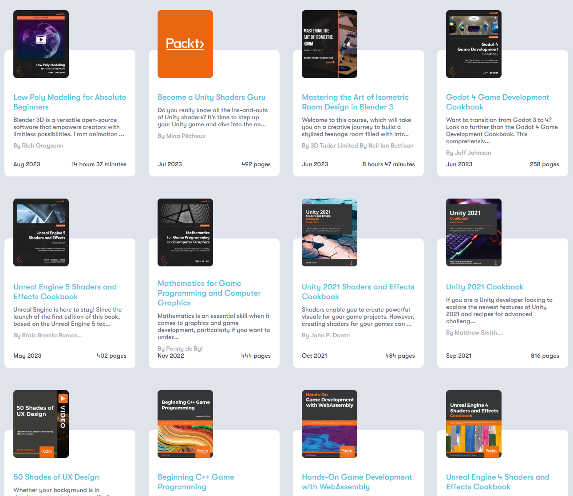Click the 14 hours 37 minutes duration
573x496 pixels.
99,164
